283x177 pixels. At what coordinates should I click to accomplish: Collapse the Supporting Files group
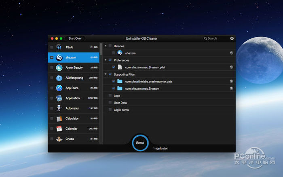tap(106, 74)
